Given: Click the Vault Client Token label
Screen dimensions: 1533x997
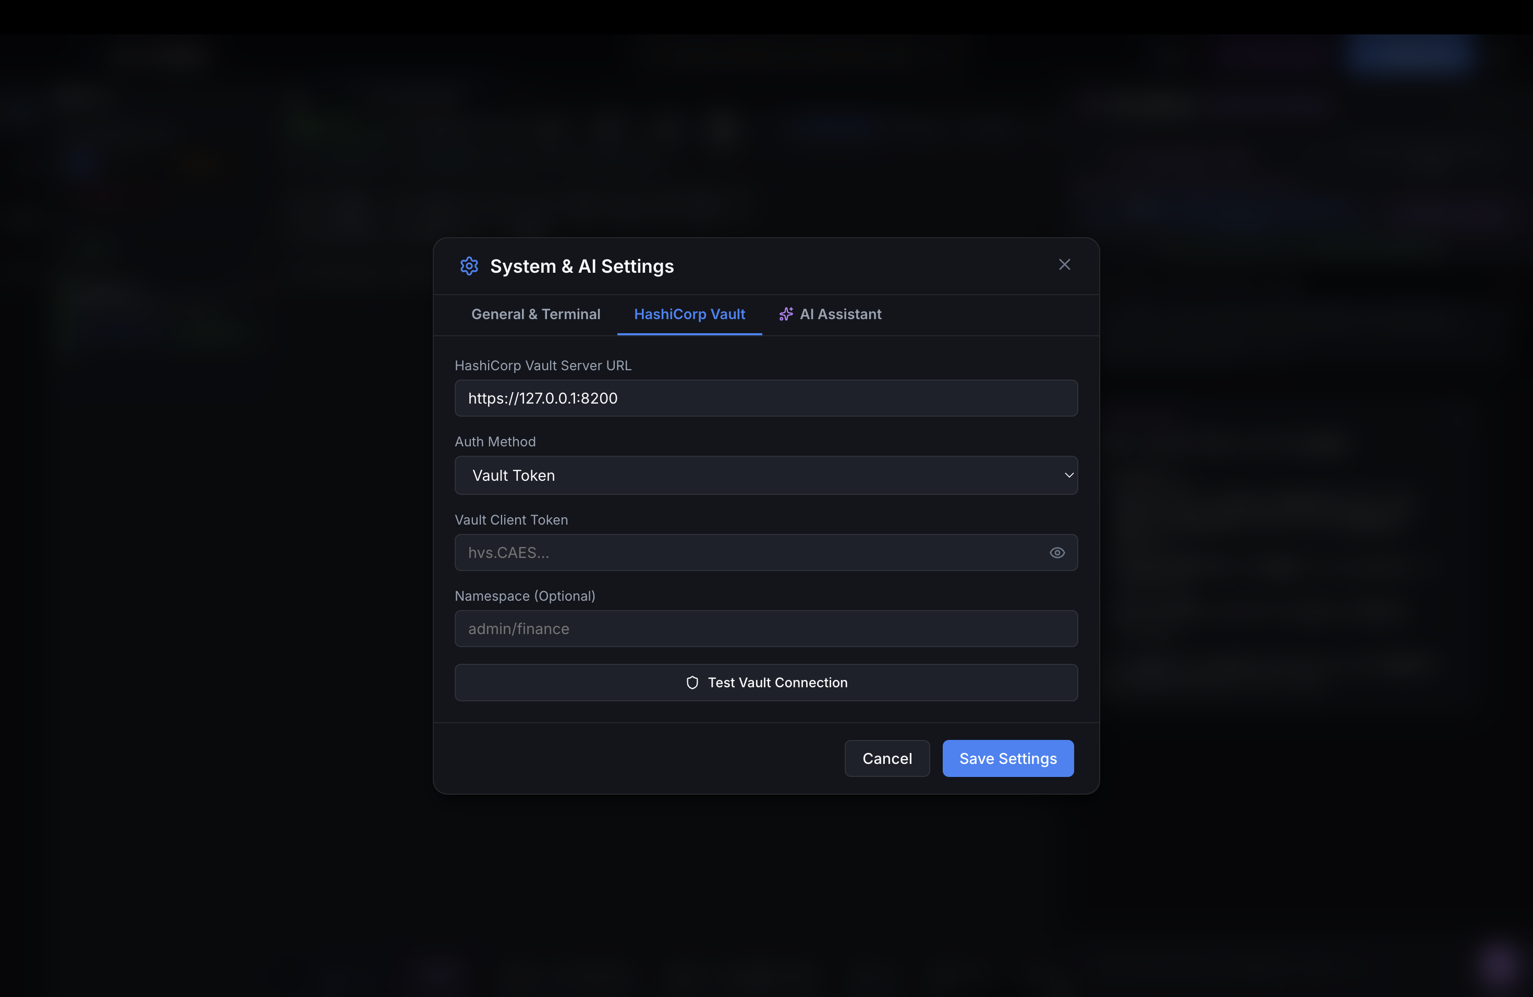Looking at the screenshot, I should [x=512, y=520].
